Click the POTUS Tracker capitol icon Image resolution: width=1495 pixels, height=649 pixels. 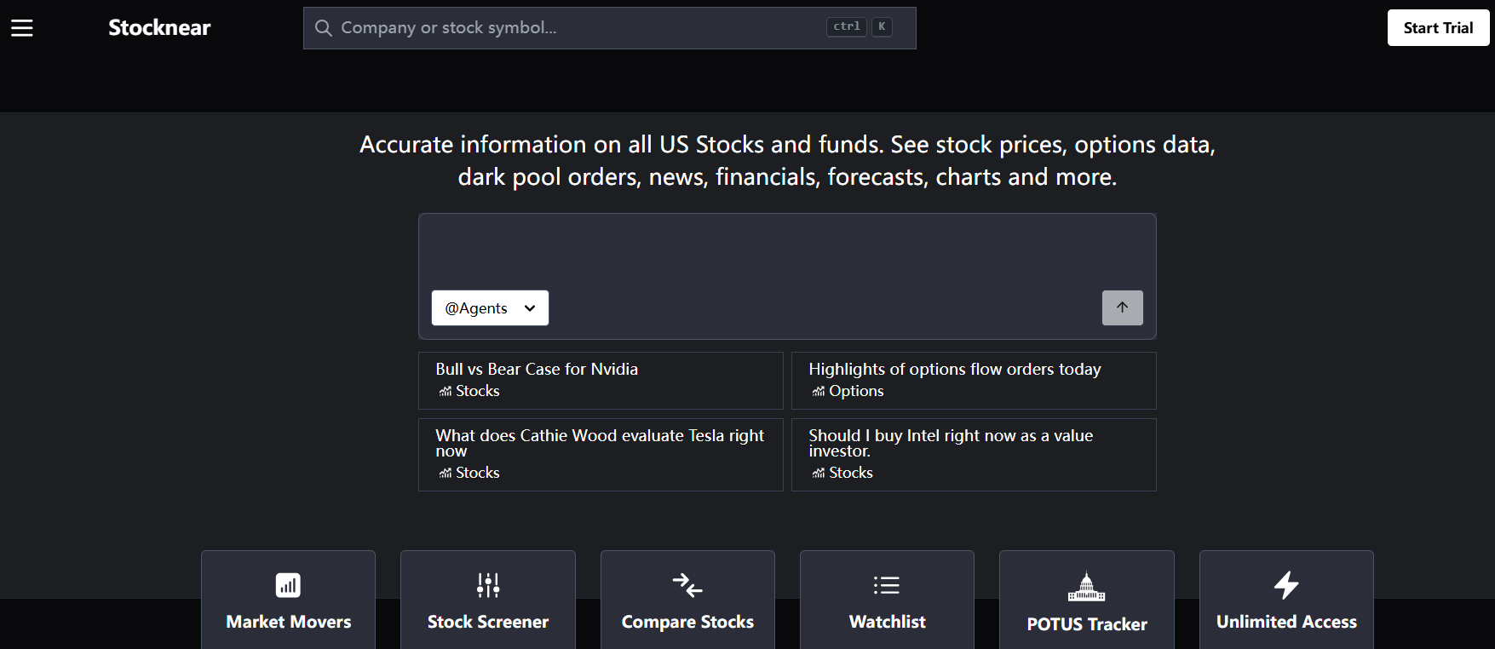(1086, 586)
